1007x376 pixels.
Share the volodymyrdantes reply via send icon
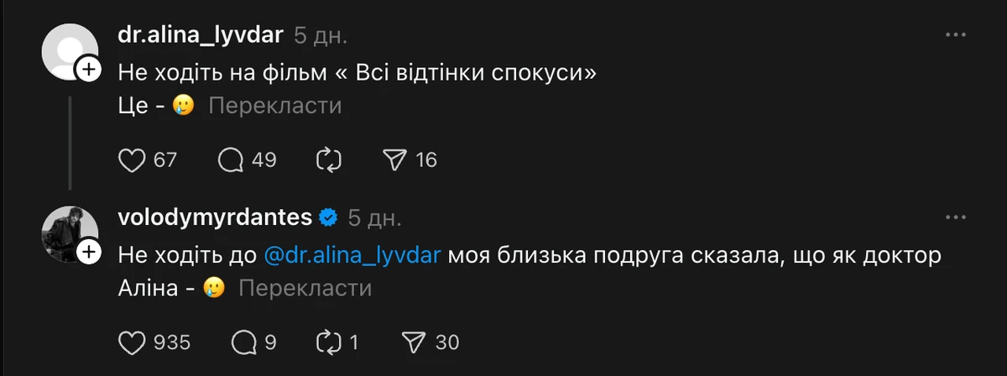(x=415, y=342)
